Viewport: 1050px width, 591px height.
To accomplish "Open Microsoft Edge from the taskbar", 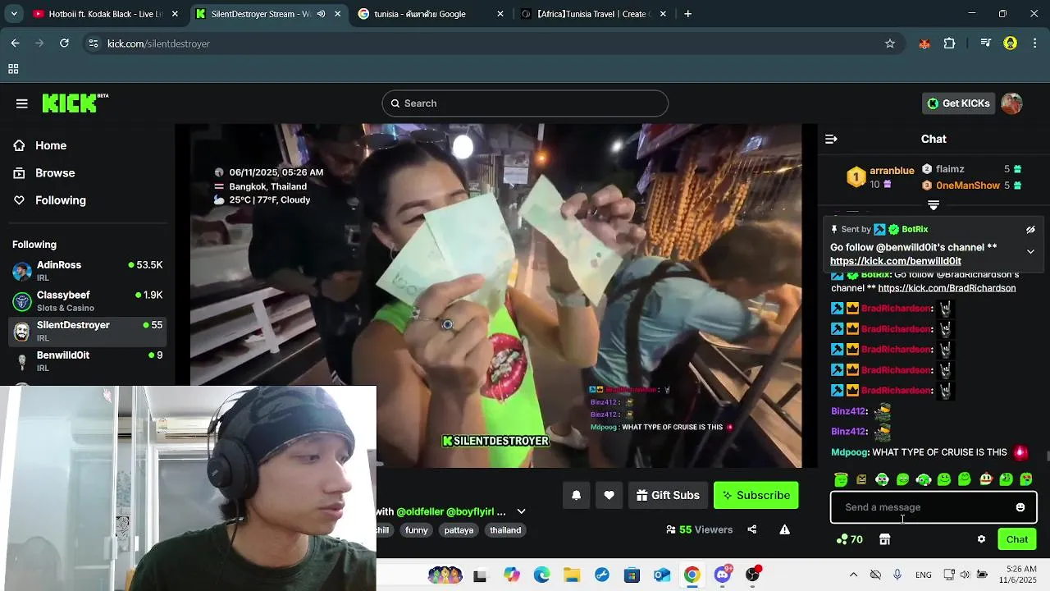I will 541,575.
